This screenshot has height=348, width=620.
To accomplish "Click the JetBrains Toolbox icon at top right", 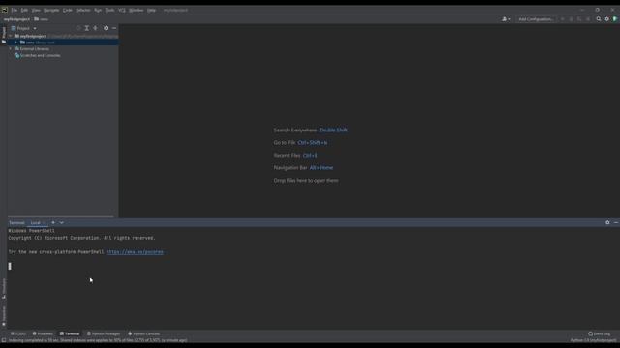I will click(615, 19).
